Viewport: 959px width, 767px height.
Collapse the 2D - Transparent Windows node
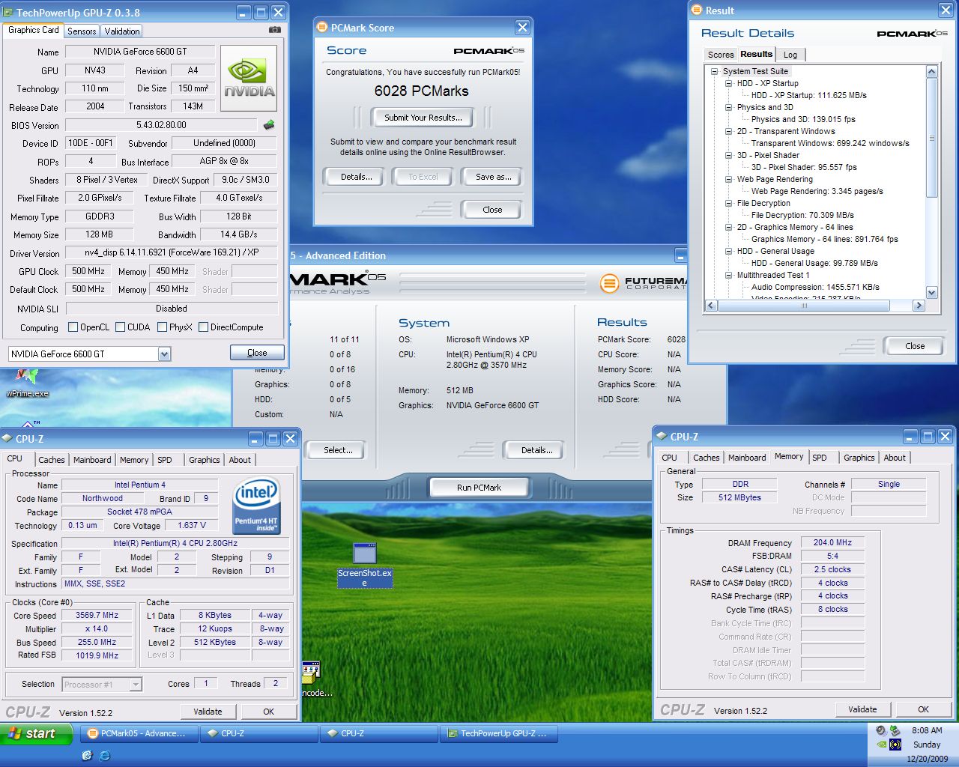(728, 131)
